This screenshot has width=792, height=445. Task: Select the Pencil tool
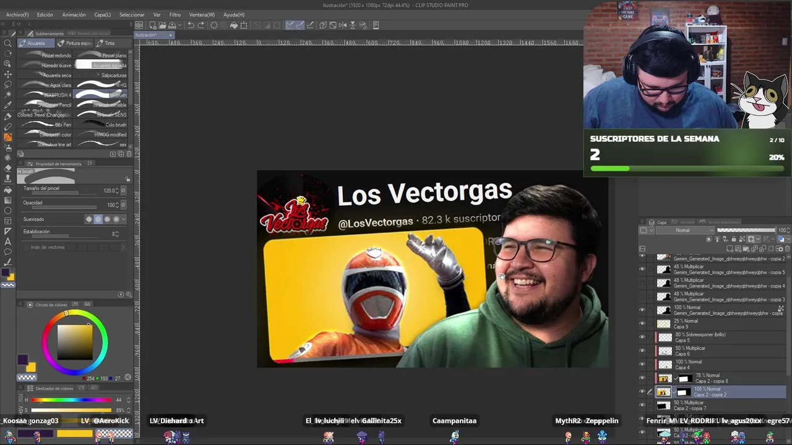[8, 127]
